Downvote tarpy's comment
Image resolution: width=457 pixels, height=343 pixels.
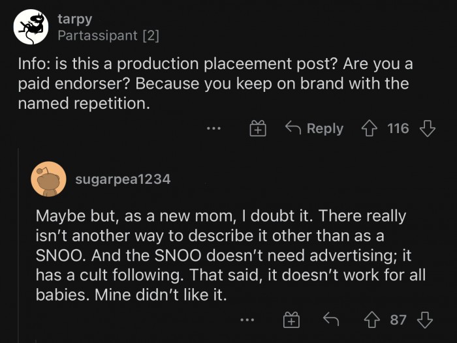coord(427,128)
